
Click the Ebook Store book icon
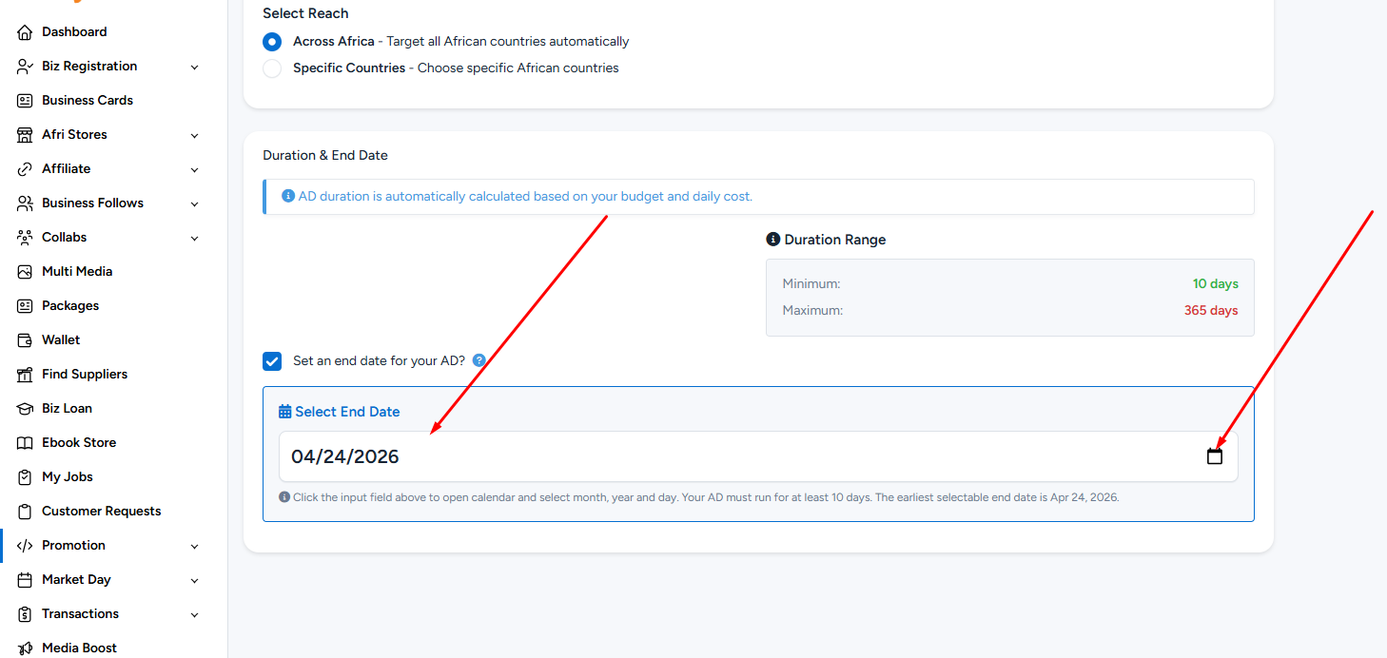click(25, 443)
